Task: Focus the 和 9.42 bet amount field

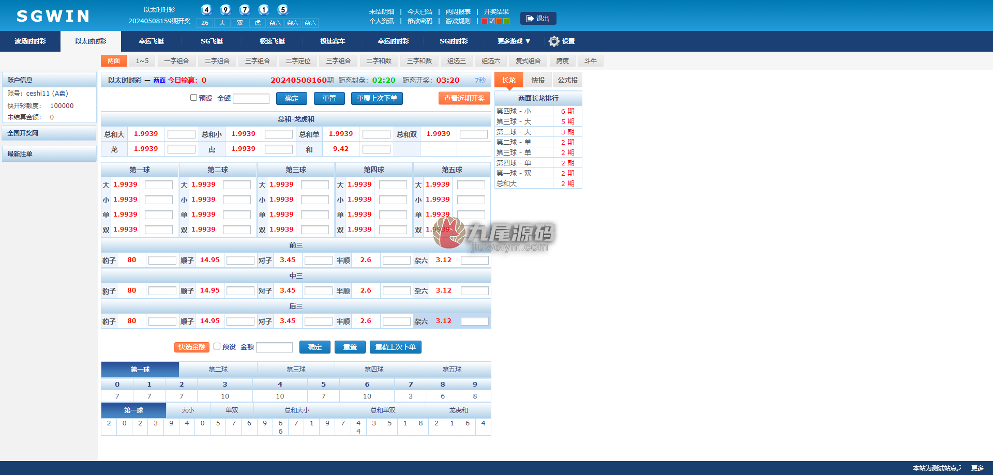Action: (x=377, y=149)
